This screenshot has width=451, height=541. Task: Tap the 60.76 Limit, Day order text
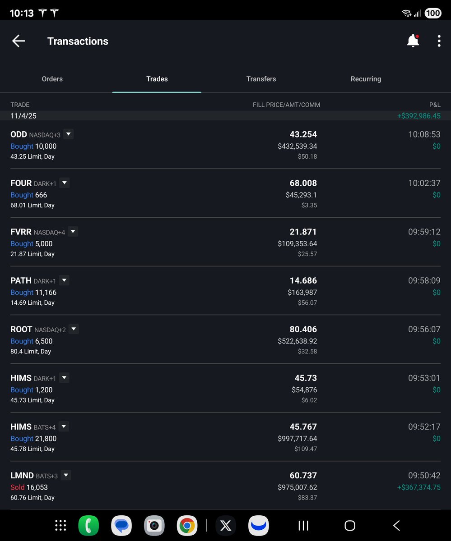point(33,498)
